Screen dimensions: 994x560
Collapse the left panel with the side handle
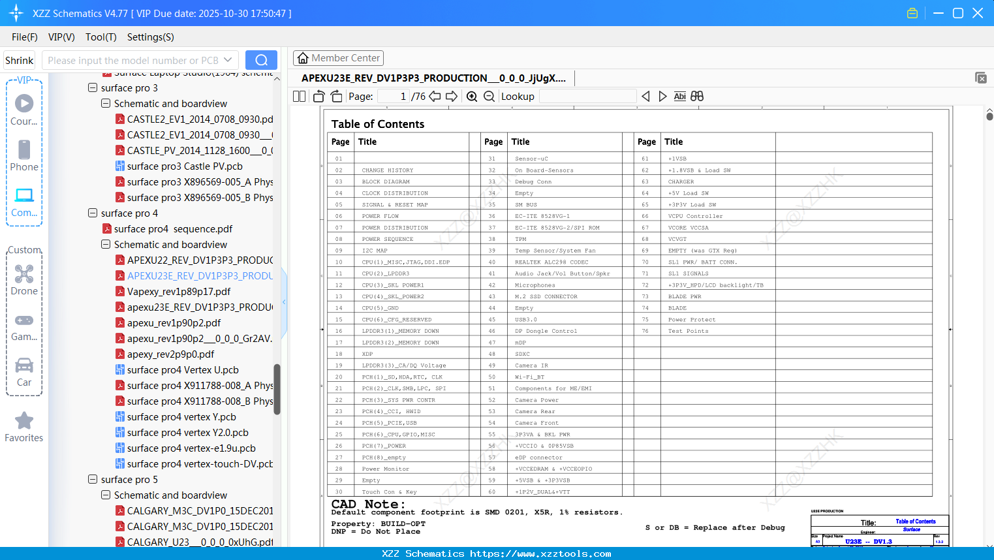click(x=284, y=302)
